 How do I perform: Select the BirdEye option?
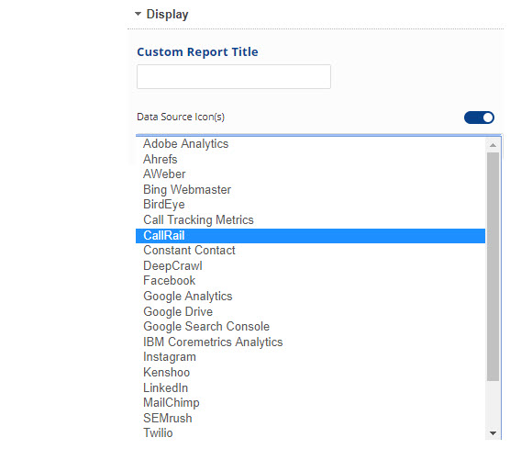(310, 205)
